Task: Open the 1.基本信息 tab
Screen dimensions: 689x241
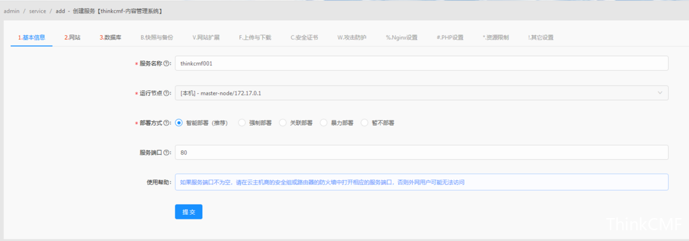Action: 31,38
